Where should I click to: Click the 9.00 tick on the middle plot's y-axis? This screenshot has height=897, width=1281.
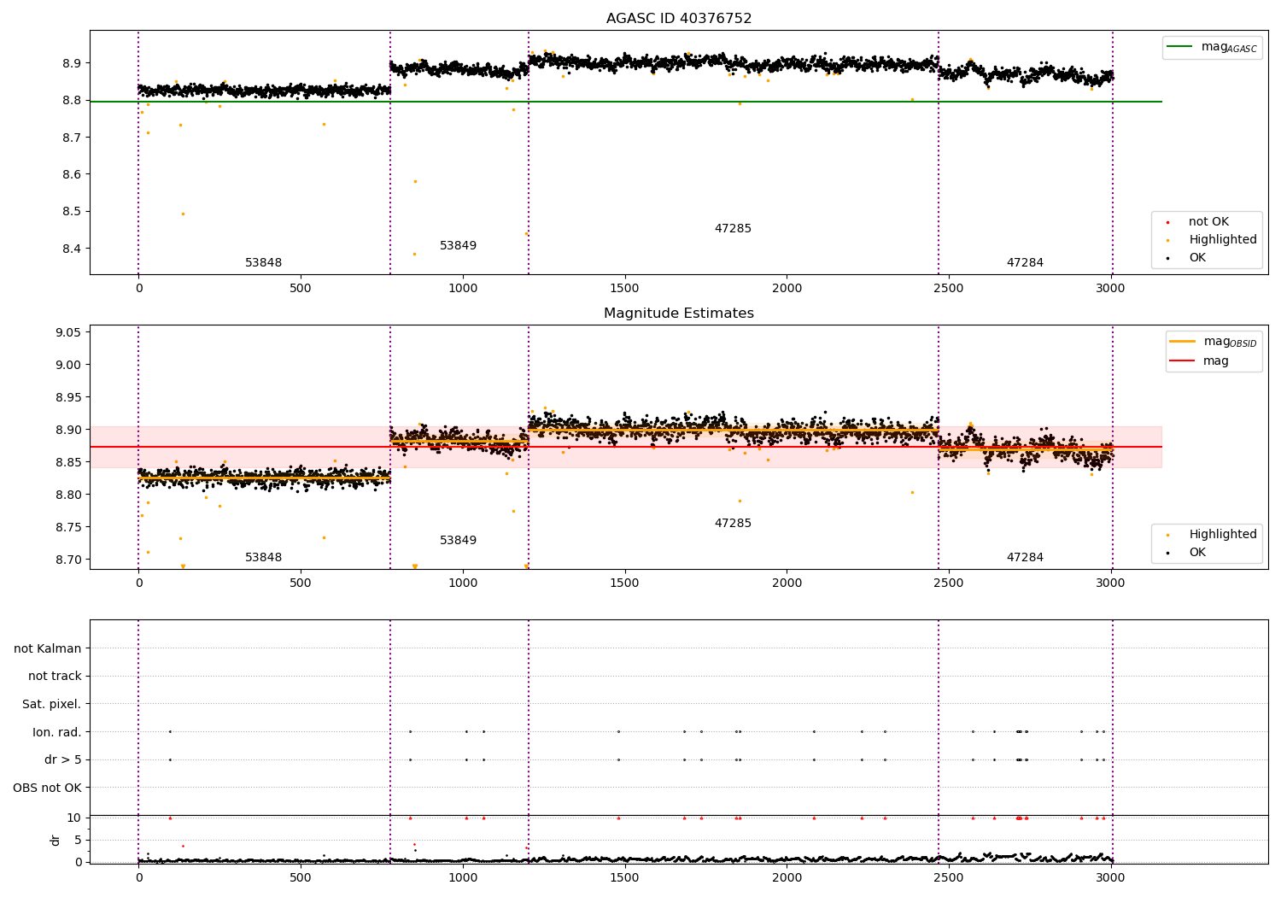click(68, 365)
